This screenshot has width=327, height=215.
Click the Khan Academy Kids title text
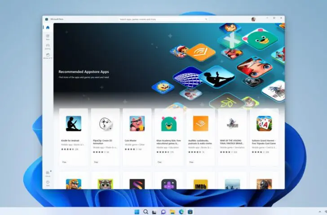(x=168, y=142)
